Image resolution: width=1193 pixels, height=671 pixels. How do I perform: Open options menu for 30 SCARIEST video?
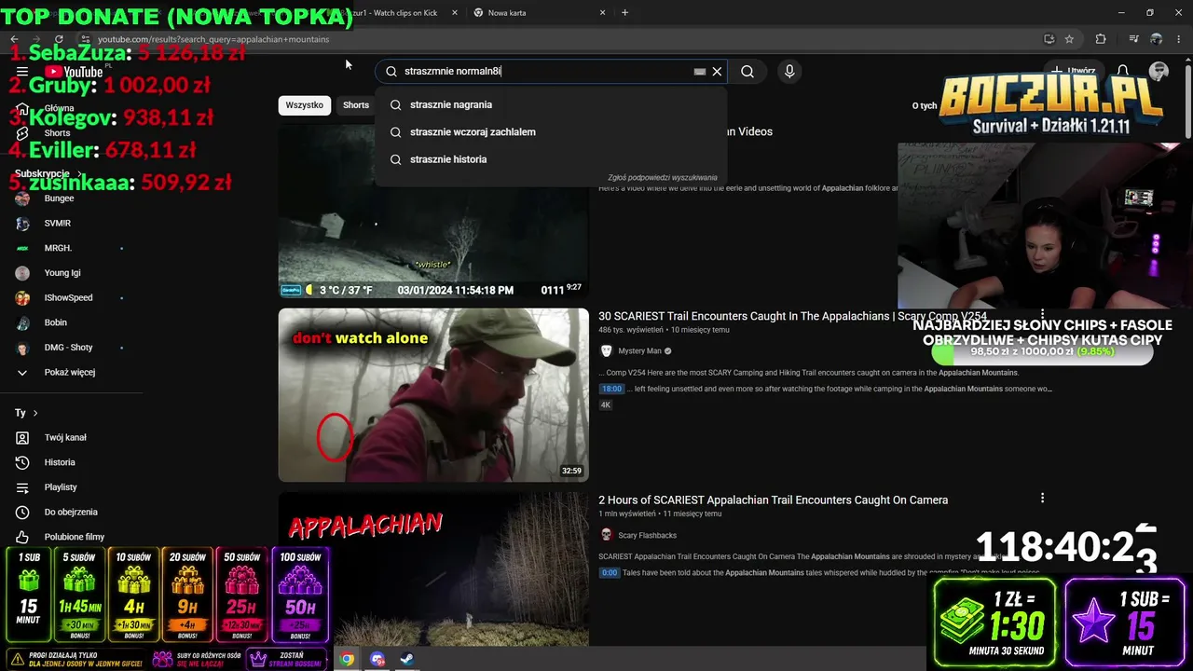coord(1042,316)
